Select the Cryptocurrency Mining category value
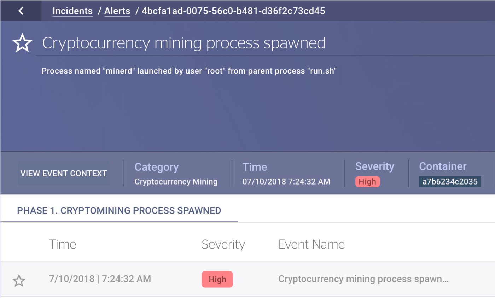The height and width of the screenshot is (298, 495). coord(176,182)
